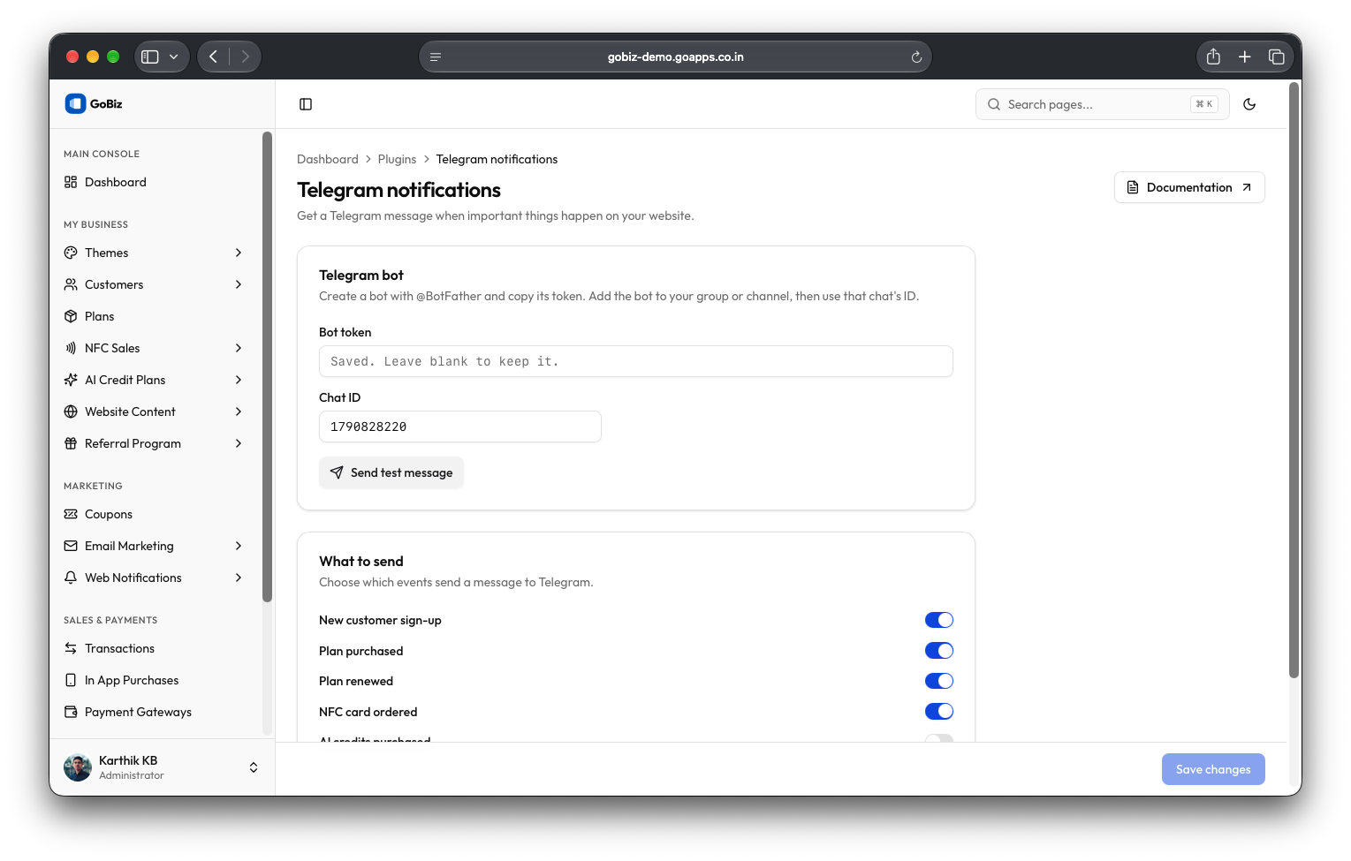This screenshot has height=861, width=1351.
Task: Click the Plans box icon in the sidebar
Action: pyautogui.click(x=71, y=316)
